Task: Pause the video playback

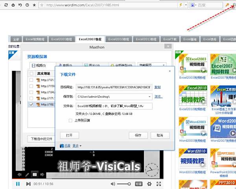Action: pos(18,184)
